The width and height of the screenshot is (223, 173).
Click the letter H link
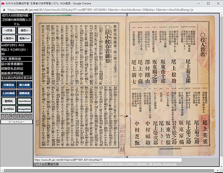pos(30,116)
